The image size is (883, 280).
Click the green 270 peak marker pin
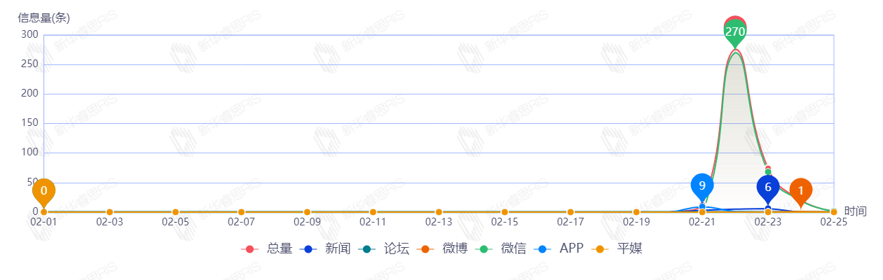click(735, 31)
